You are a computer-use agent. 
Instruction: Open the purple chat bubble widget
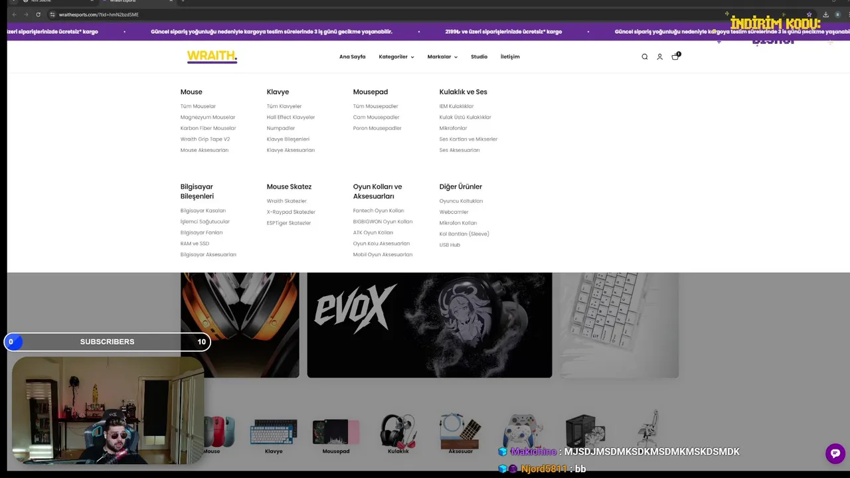click(835, 453)
